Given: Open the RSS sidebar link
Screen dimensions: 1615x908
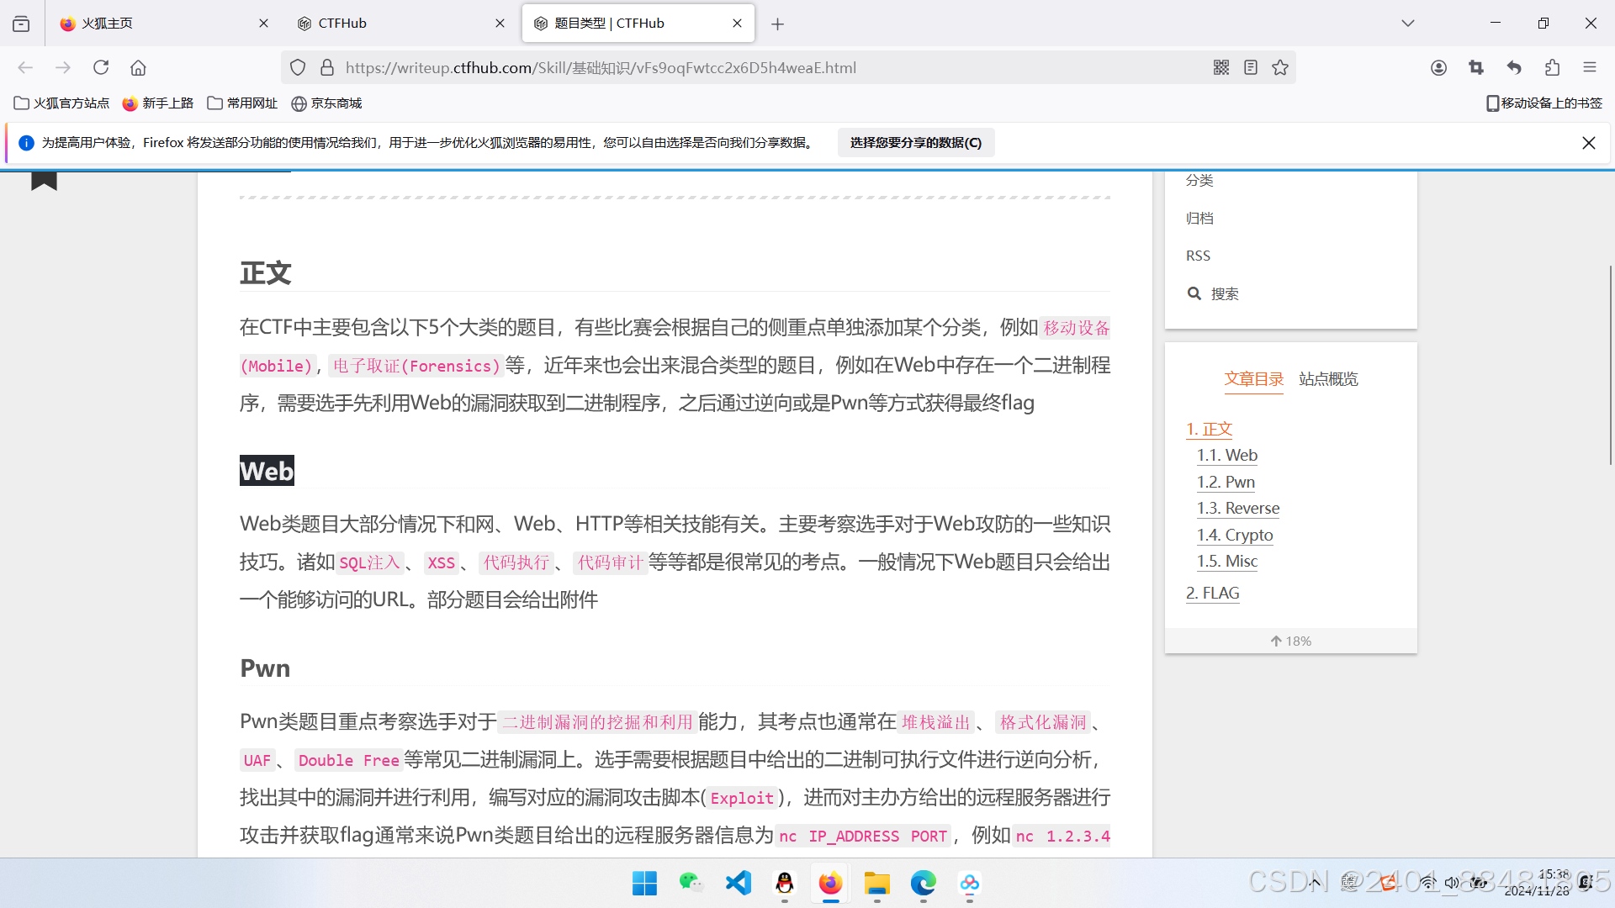Looking at the screenshot, I should tap(1198, 256).
